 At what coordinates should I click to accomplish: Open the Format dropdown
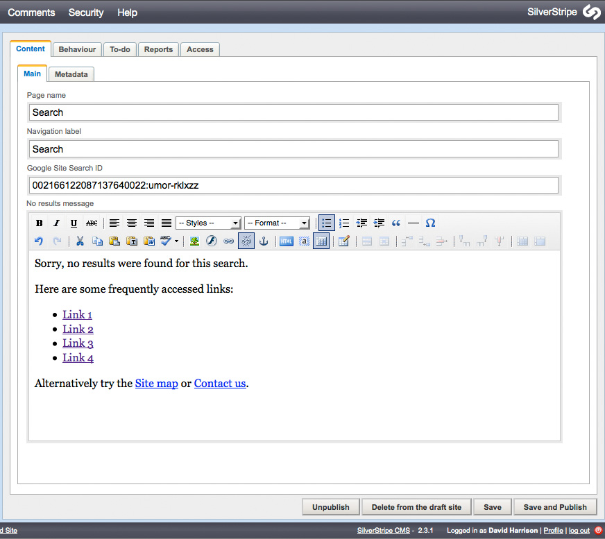point(277,223)
